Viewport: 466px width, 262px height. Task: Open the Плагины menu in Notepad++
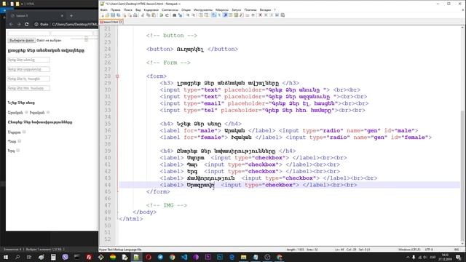250,9
